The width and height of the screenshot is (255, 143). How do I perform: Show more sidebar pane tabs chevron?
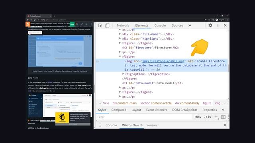[223, 110]
